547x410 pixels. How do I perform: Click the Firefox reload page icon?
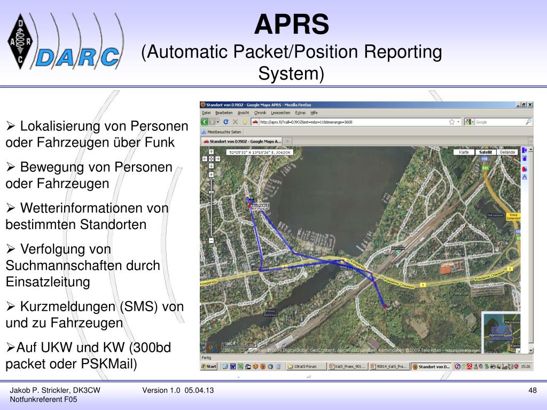pos(225,121)
